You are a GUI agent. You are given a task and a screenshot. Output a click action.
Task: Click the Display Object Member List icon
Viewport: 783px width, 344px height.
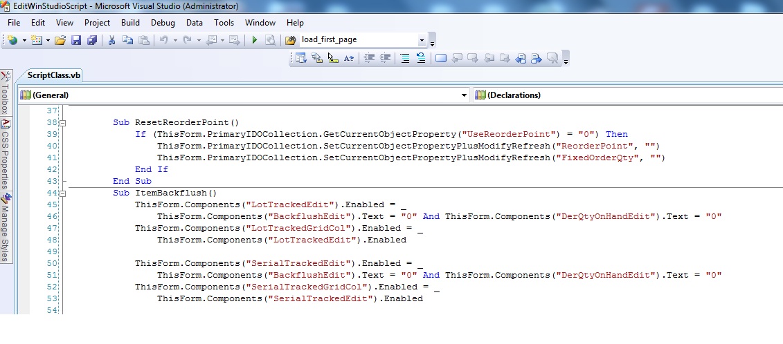(x=300, y=58)
